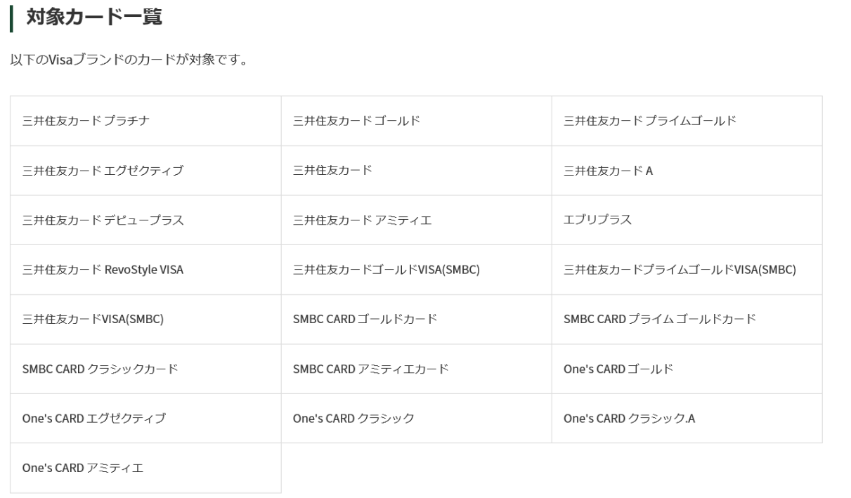Click 三井住友カード RevoStyle VISA entry
Image resolution: width=851 pixels, height=498 pixels.
146,270
